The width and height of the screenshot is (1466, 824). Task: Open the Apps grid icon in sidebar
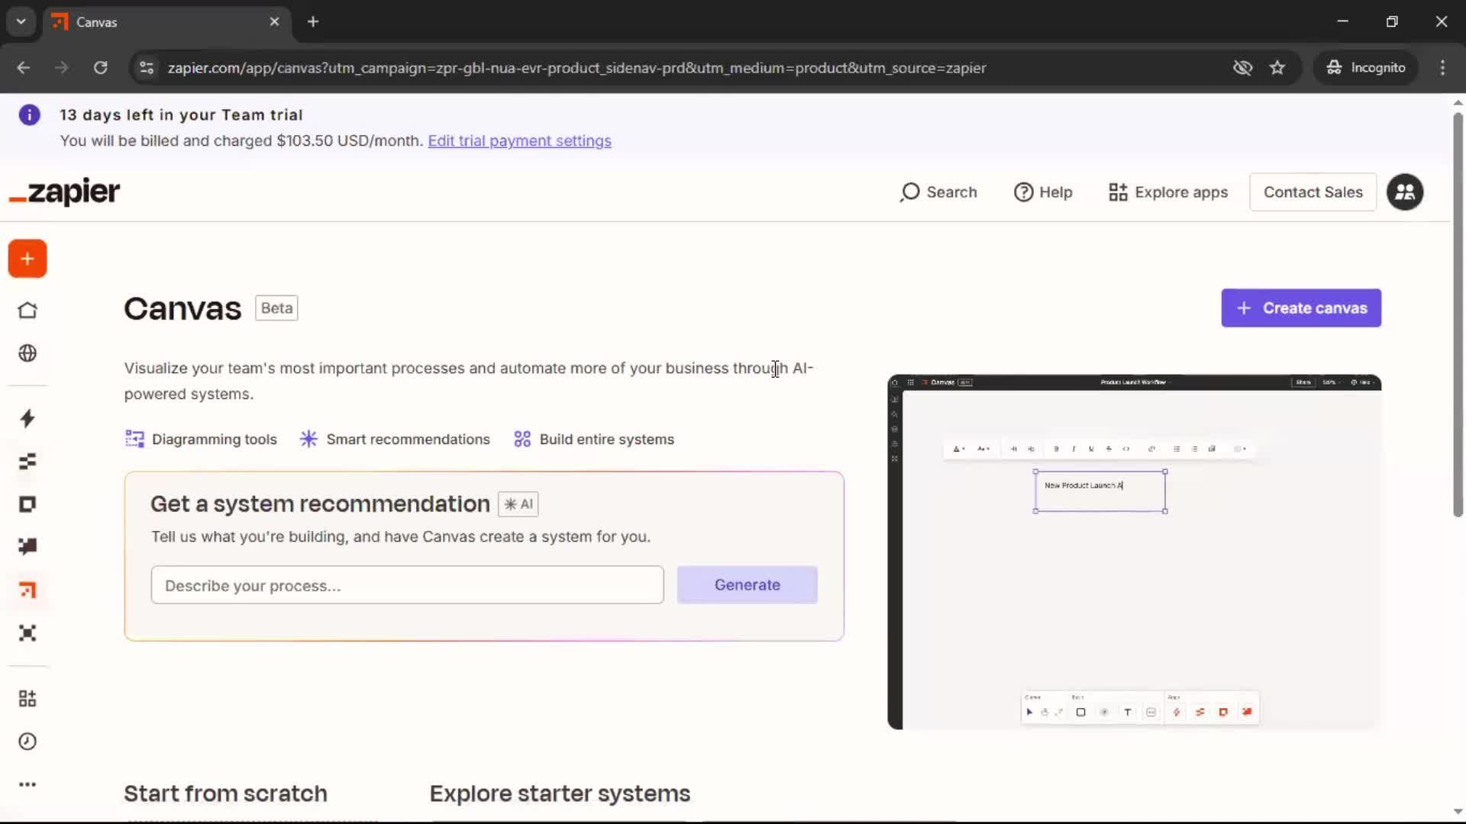pyautogui.click(x=27, y=699)
